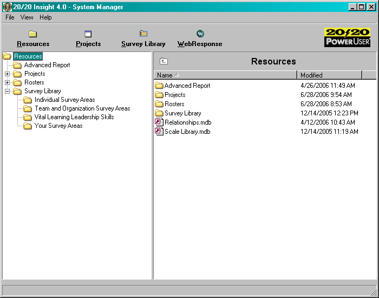Select Scale Library.mdb file name
379x298 pixels.
(x=187, y=131)
